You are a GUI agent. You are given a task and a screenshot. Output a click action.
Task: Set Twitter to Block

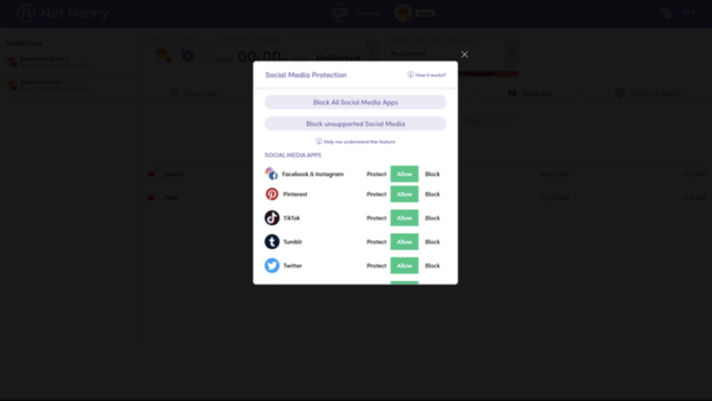click(433, 266)
